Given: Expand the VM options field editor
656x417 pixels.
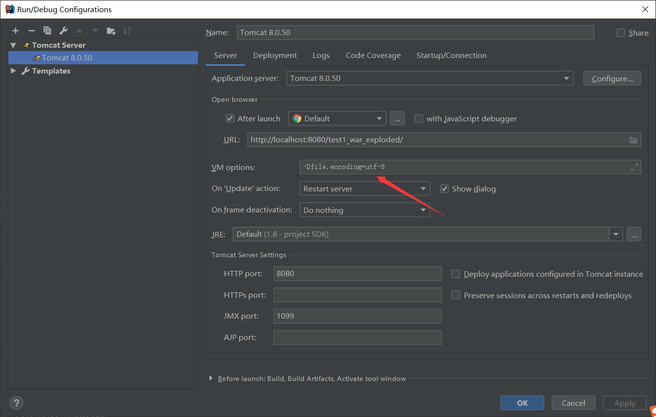Looking at the screenshot, I should (x=635, y=167).
